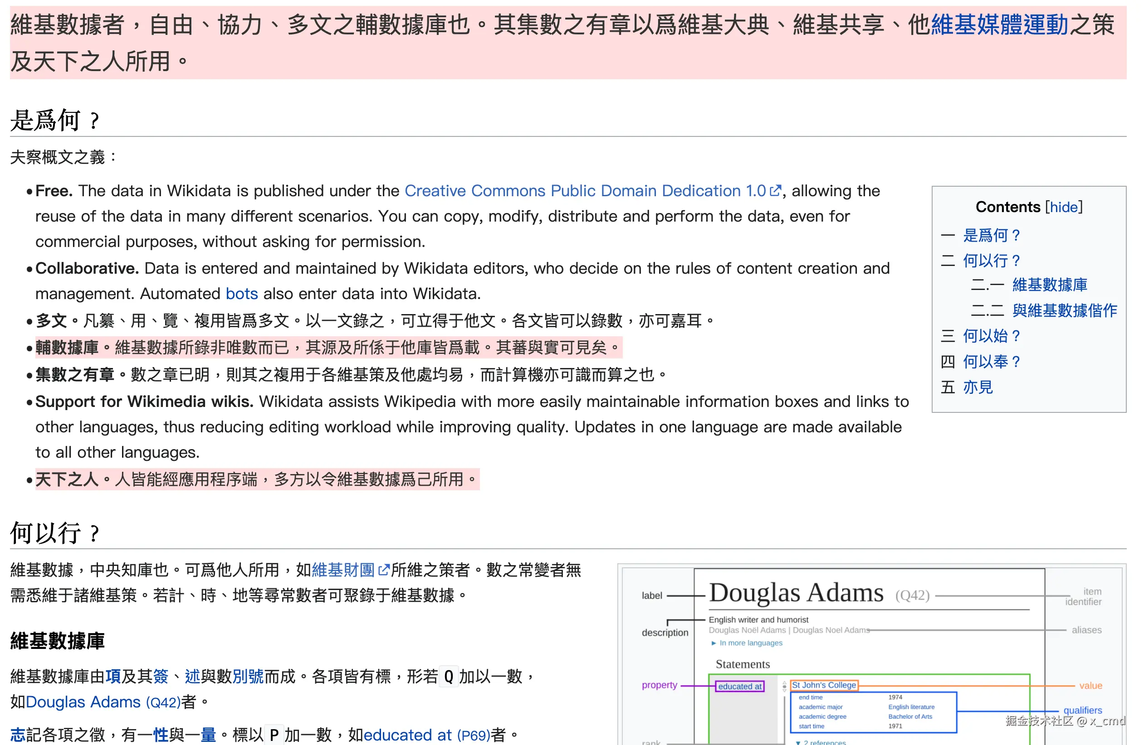Click the Contents title in the box

coord(1008,207)
